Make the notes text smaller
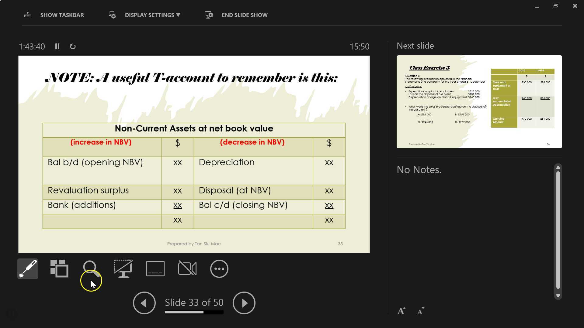Screen dimensions: 584x328 pos(420,311)
